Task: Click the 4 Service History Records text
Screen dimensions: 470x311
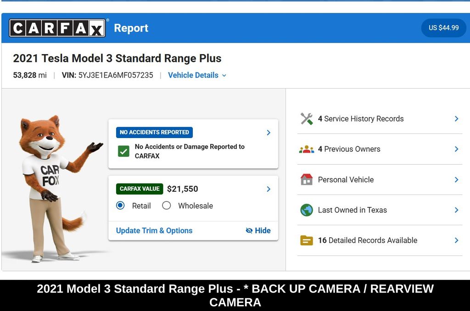Action: [x=361, y=119]
